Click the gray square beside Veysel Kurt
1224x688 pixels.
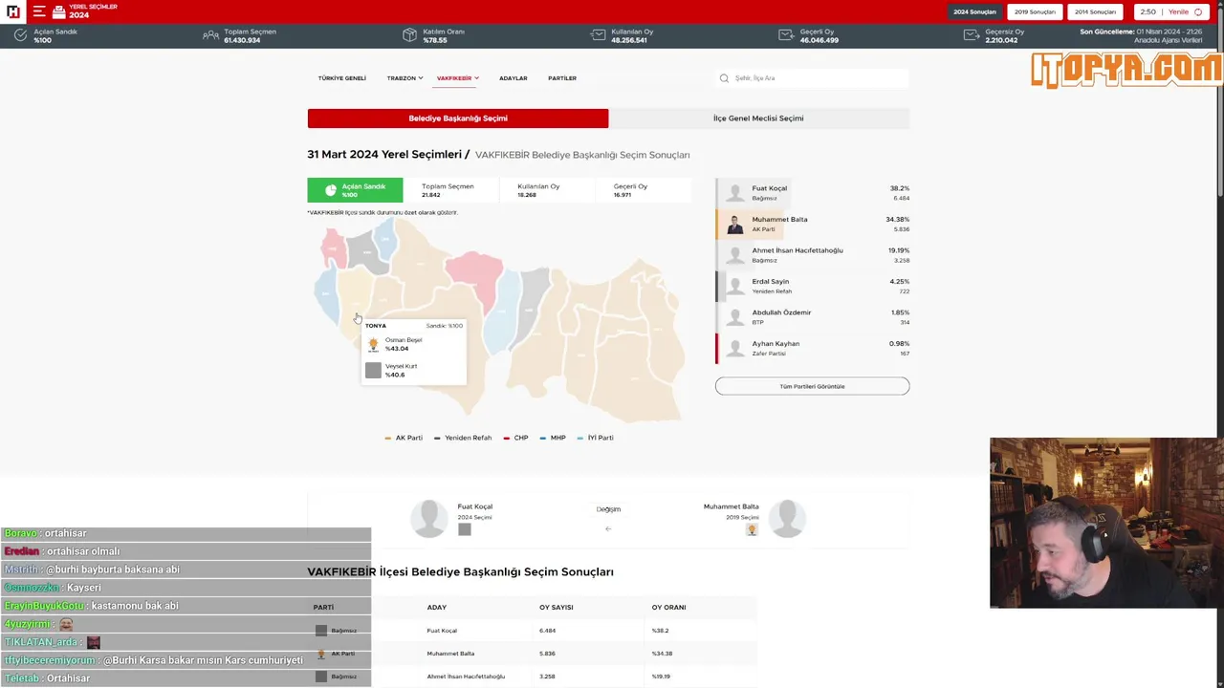(373, 371)
